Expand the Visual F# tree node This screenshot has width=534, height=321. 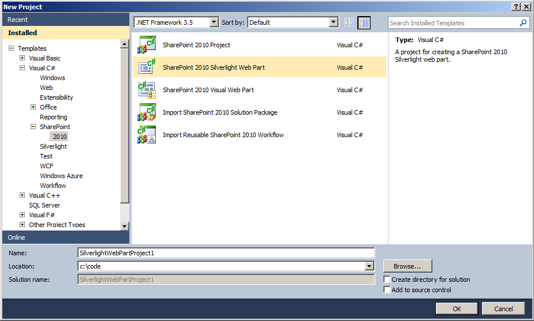click(x=22, y=215)
